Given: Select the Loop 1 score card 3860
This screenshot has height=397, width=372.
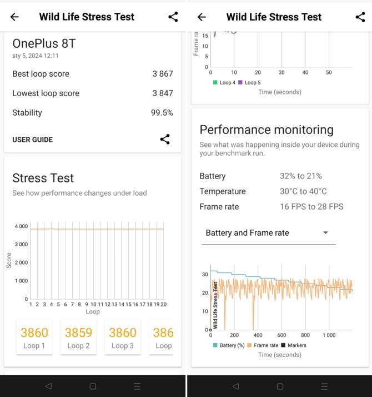Looking at the screenshot, I should click(x=34, y=338).
